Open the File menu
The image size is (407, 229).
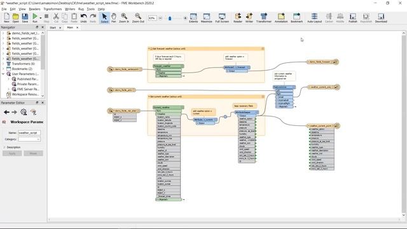point(4,9)
